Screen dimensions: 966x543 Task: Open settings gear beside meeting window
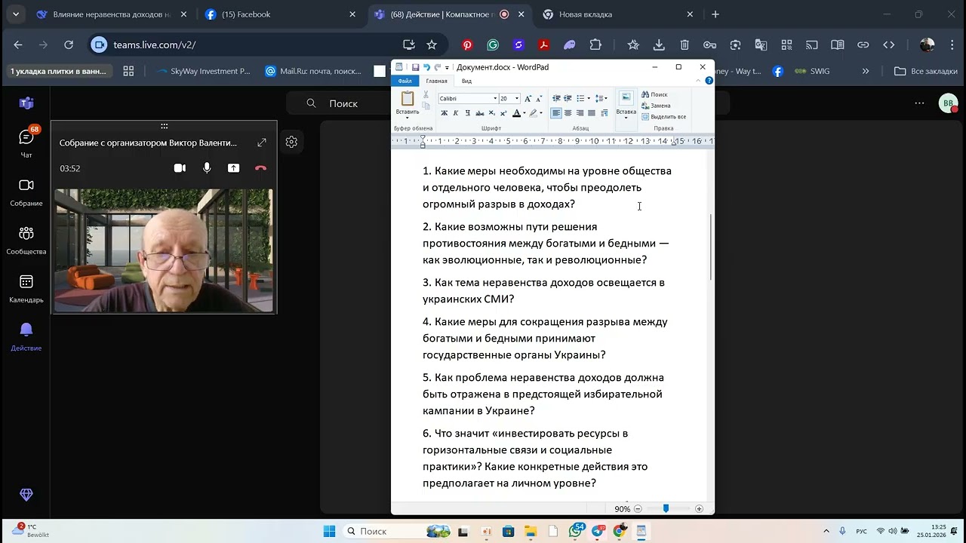click(x=291, y=142)
